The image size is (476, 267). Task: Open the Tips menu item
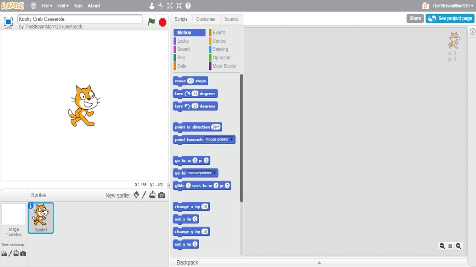click(78, 6)
